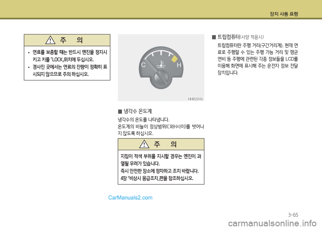Click the line 즉시 안전한 장소에 정차하고
Screen dimensions: 322x229
[160, 171]
